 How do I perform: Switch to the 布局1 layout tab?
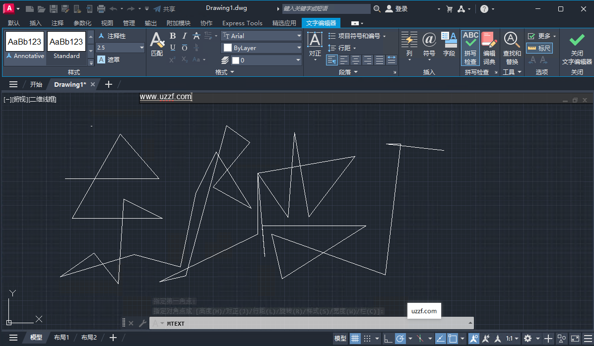(62, 337)
